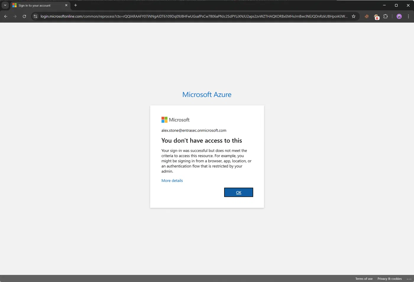414x282 pixels.
Task: Close the 'Sign in to your account' tab
Action: click(x=66, y=5)
